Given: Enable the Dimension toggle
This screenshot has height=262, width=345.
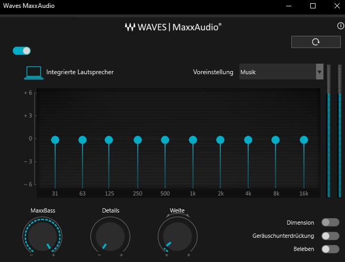Looking at the screenshot, I should (330, 223).
